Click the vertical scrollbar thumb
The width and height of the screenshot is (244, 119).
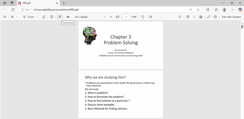[x=242, y=26]
